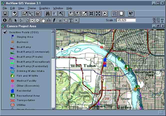Select the Text T tool

(x=71, y=20)
